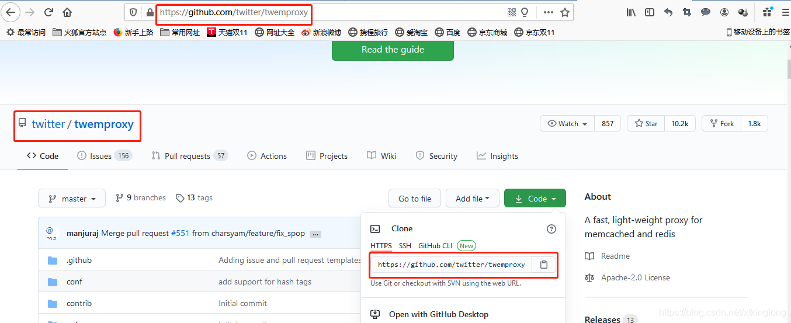Open the Insights tab
Screen dimensions: 791x323
tap(497, 156)
